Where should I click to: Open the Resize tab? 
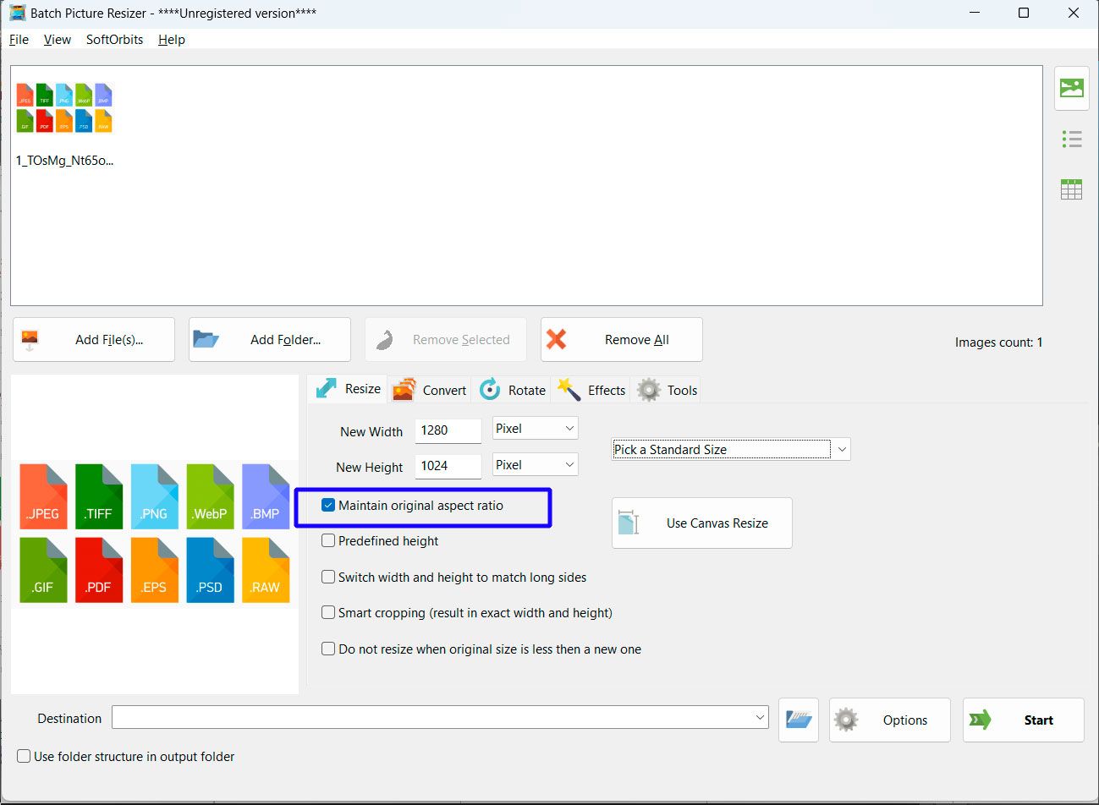(x=348, y=389)
